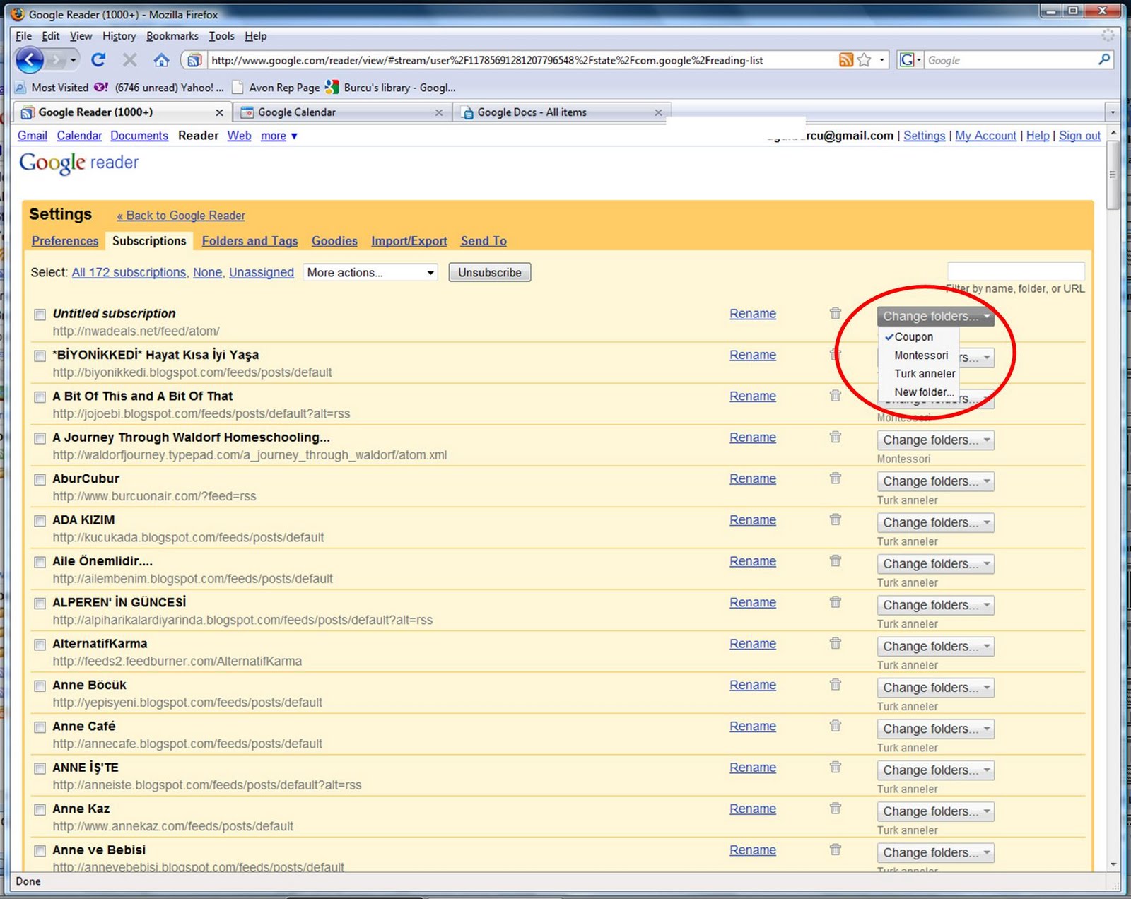
Task: Click the RSS feed icon in address bar
Action: (x=845, y=60)
